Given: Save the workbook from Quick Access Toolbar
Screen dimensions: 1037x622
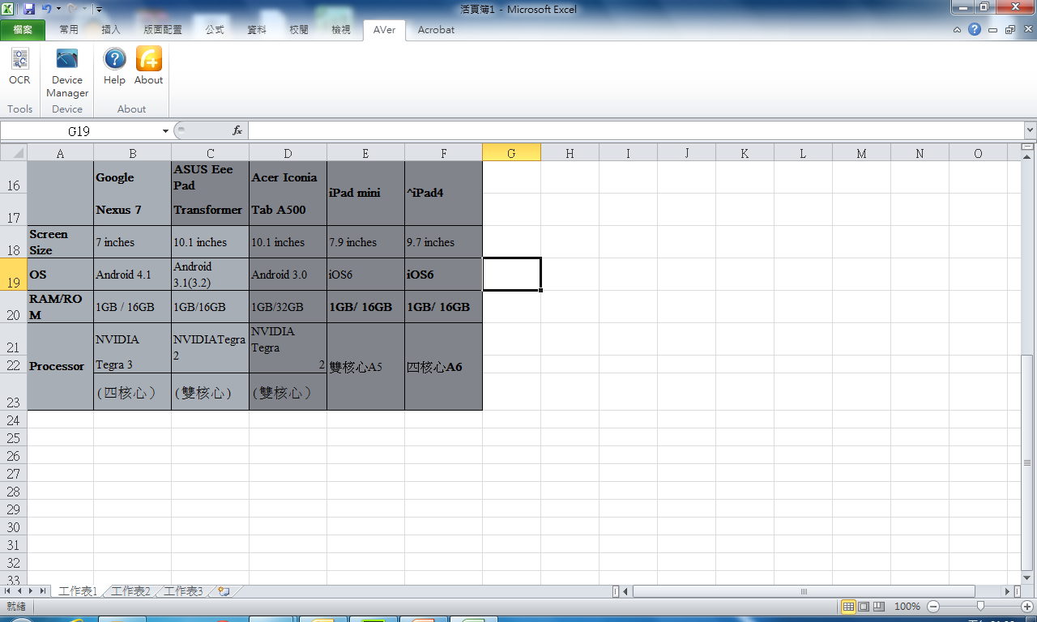Looking at the screenshot, I should (29, 9).
